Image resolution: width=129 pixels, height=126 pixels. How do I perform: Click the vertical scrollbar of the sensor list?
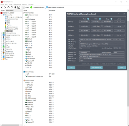pyautogui.click(x=128, y=63)
